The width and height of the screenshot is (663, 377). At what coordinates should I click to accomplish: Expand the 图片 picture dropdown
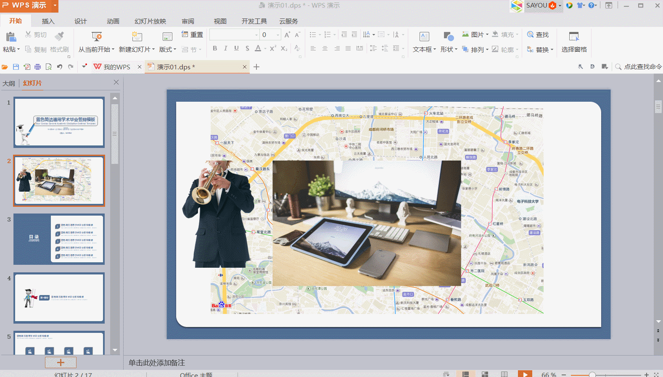point(487,35)
